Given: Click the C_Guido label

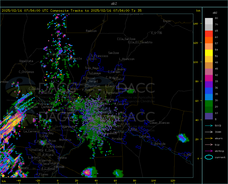Looking at the screenshot, I should [34, 89].
